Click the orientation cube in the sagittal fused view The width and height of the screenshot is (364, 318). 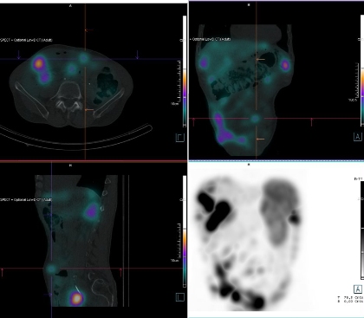[x=180, y=297]
